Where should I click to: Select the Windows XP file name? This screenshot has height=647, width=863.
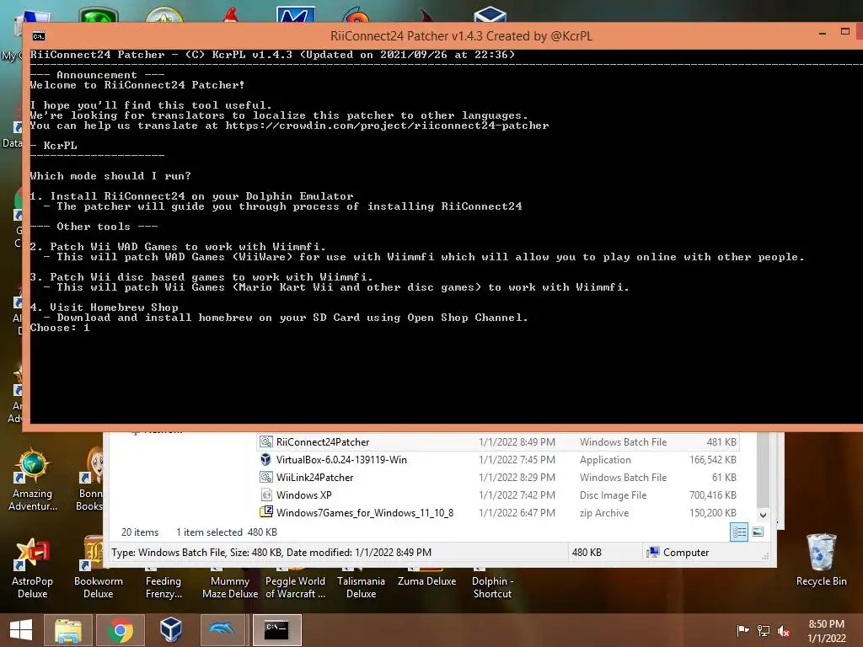(303, 495)
